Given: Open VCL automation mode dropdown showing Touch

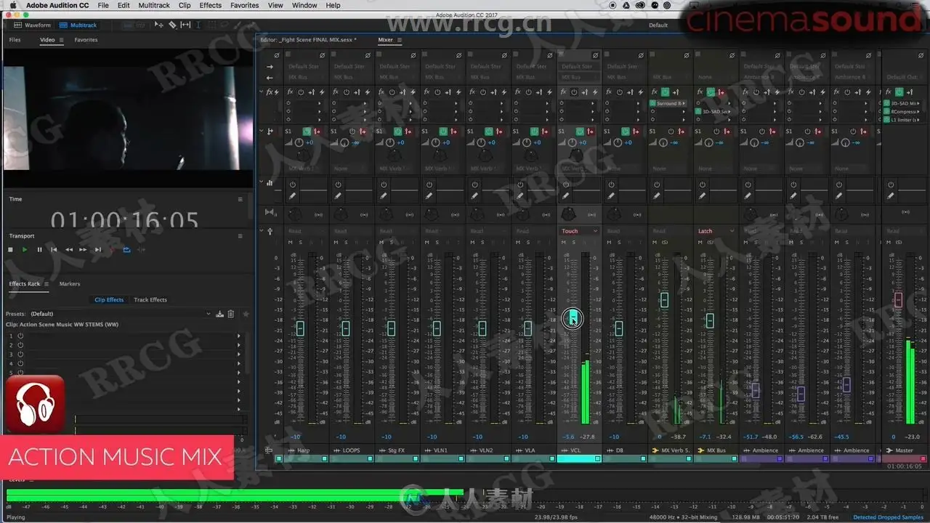Looking at the screenshot, I should (x=579, y=231).
